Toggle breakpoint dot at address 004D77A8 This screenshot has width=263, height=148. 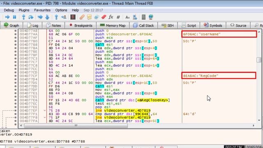tap(16, 31)
